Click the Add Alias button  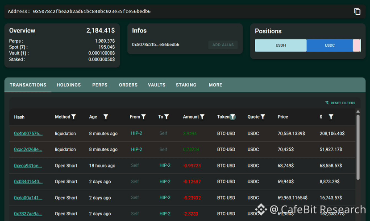tap(223, 45)
